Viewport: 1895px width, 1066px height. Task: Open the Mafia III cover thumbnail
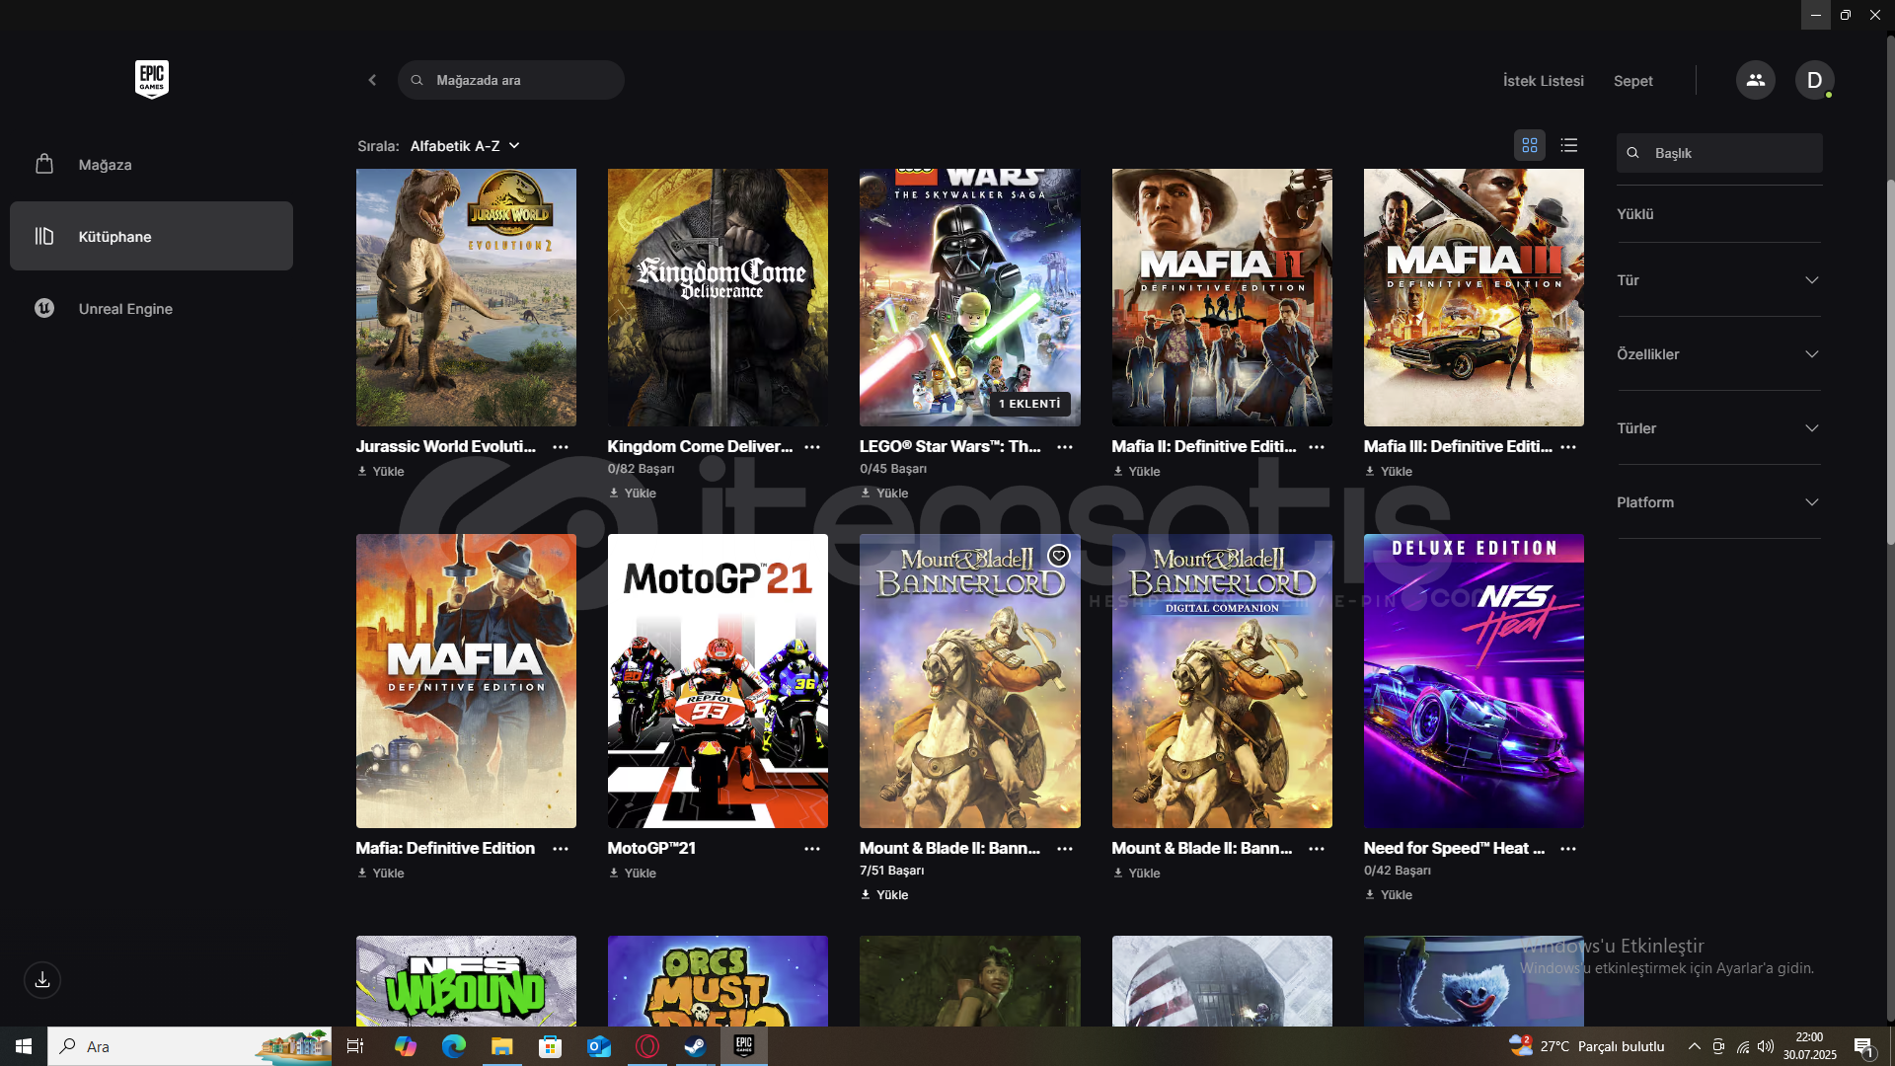tap(1474, 297)
